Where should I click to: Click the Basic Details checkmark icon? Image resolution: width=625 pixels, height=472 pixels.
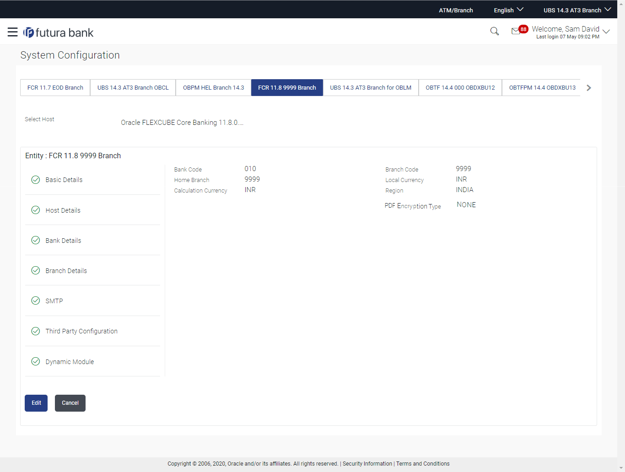coord(36,180)
